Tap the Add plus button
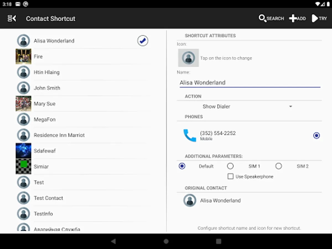 297,19
